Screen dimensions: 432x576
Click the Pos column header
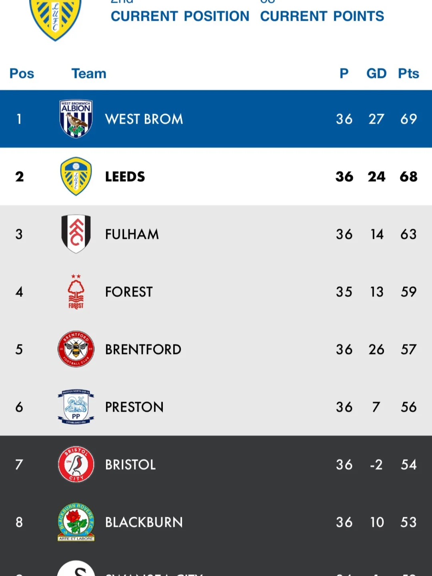tap(22, 74)
